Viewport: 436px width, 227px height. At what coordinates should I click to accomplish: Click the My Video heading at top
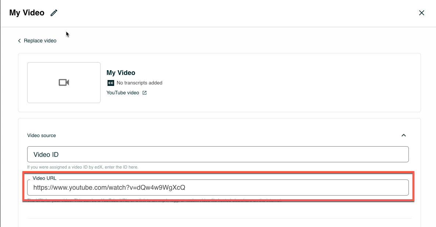tap(27, 13)
